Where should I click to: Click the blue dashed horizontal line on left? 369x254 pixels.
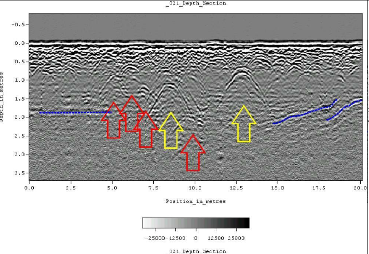click(75, 113)
